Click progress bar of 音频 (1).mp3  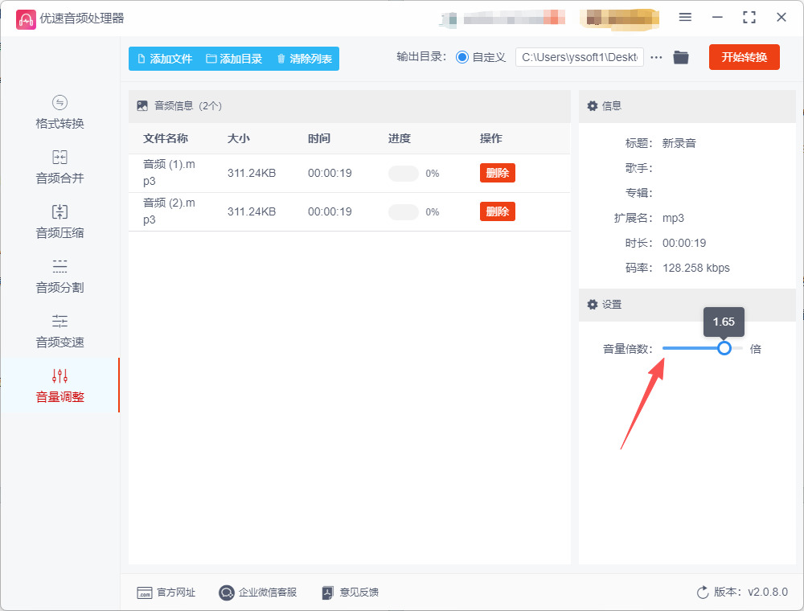pos(404,174)
